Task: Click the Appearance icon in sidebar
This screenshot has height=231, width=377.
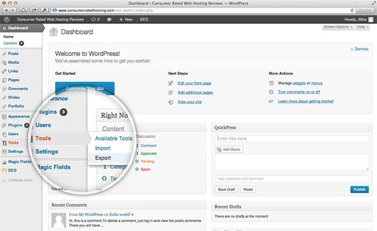Action: coord(4,117)
